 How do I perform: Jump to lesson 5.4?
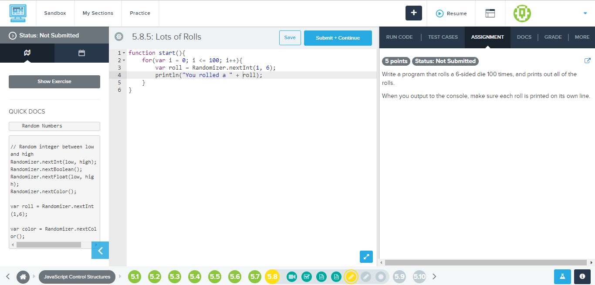(x=195, y=277)
